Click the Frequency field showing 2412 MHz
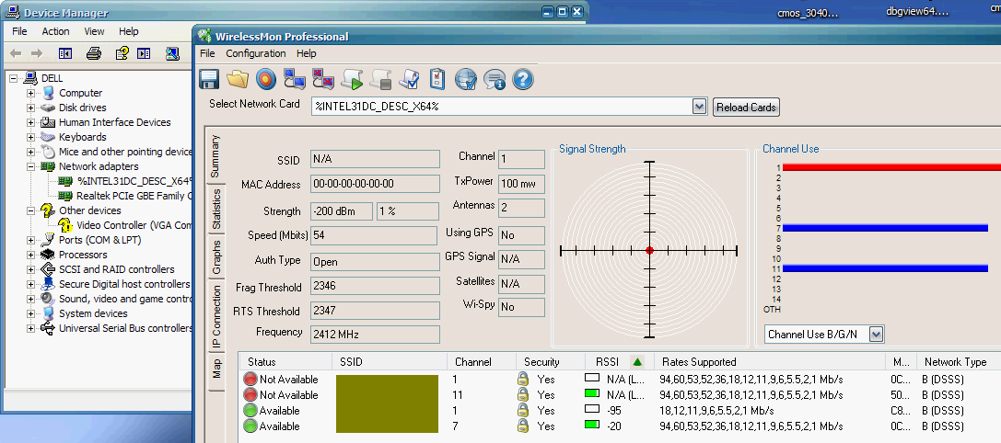 [376, 334]
